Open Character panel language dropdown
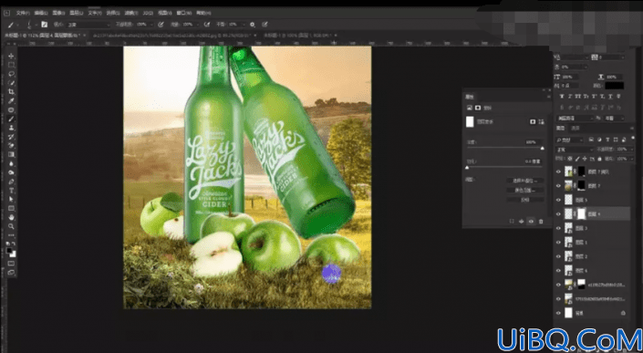The image size is (643, 353). [575, 118]
